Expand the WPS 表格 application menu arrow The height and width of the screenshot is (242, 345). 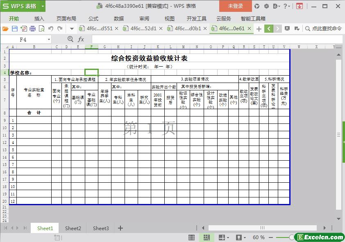(x=43, y=6)
